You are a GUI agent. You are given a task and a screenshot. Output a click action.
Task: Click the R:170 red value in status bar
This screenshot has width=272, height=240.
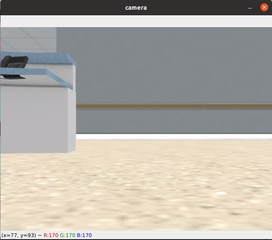(x=51, y=235)
